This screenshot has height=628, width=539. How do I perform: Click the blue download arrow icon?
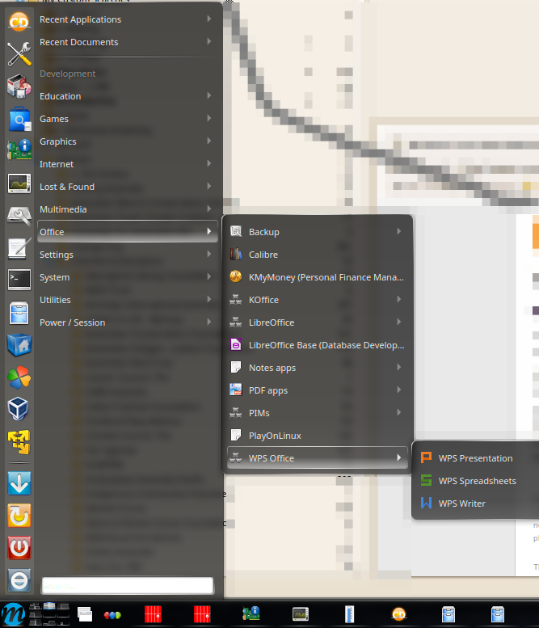19,483
